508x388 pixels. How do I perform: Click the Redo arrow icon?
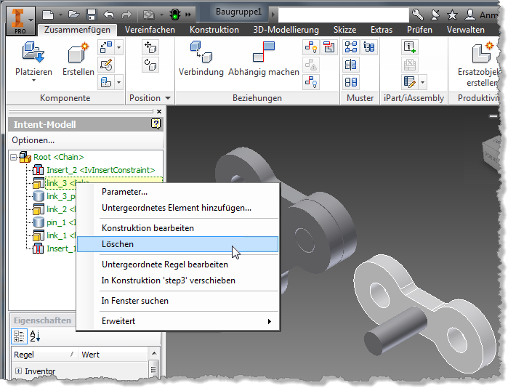(x=126, y=15)
